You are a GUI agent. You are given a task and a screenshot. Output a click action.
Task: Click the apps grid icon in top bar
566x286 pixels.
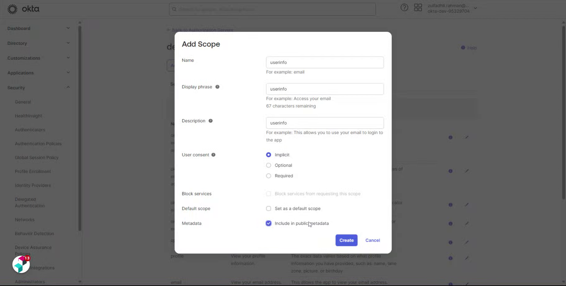(x=418, y=7)
